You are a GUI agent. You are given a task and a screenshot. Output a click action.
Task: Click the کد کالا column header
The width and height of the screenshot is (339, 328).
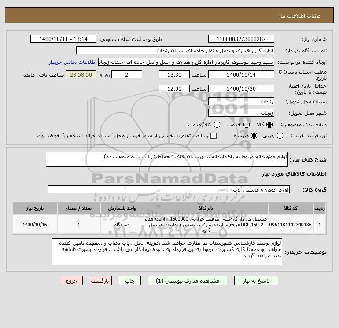pyautogui.click(x=291, y=208)
